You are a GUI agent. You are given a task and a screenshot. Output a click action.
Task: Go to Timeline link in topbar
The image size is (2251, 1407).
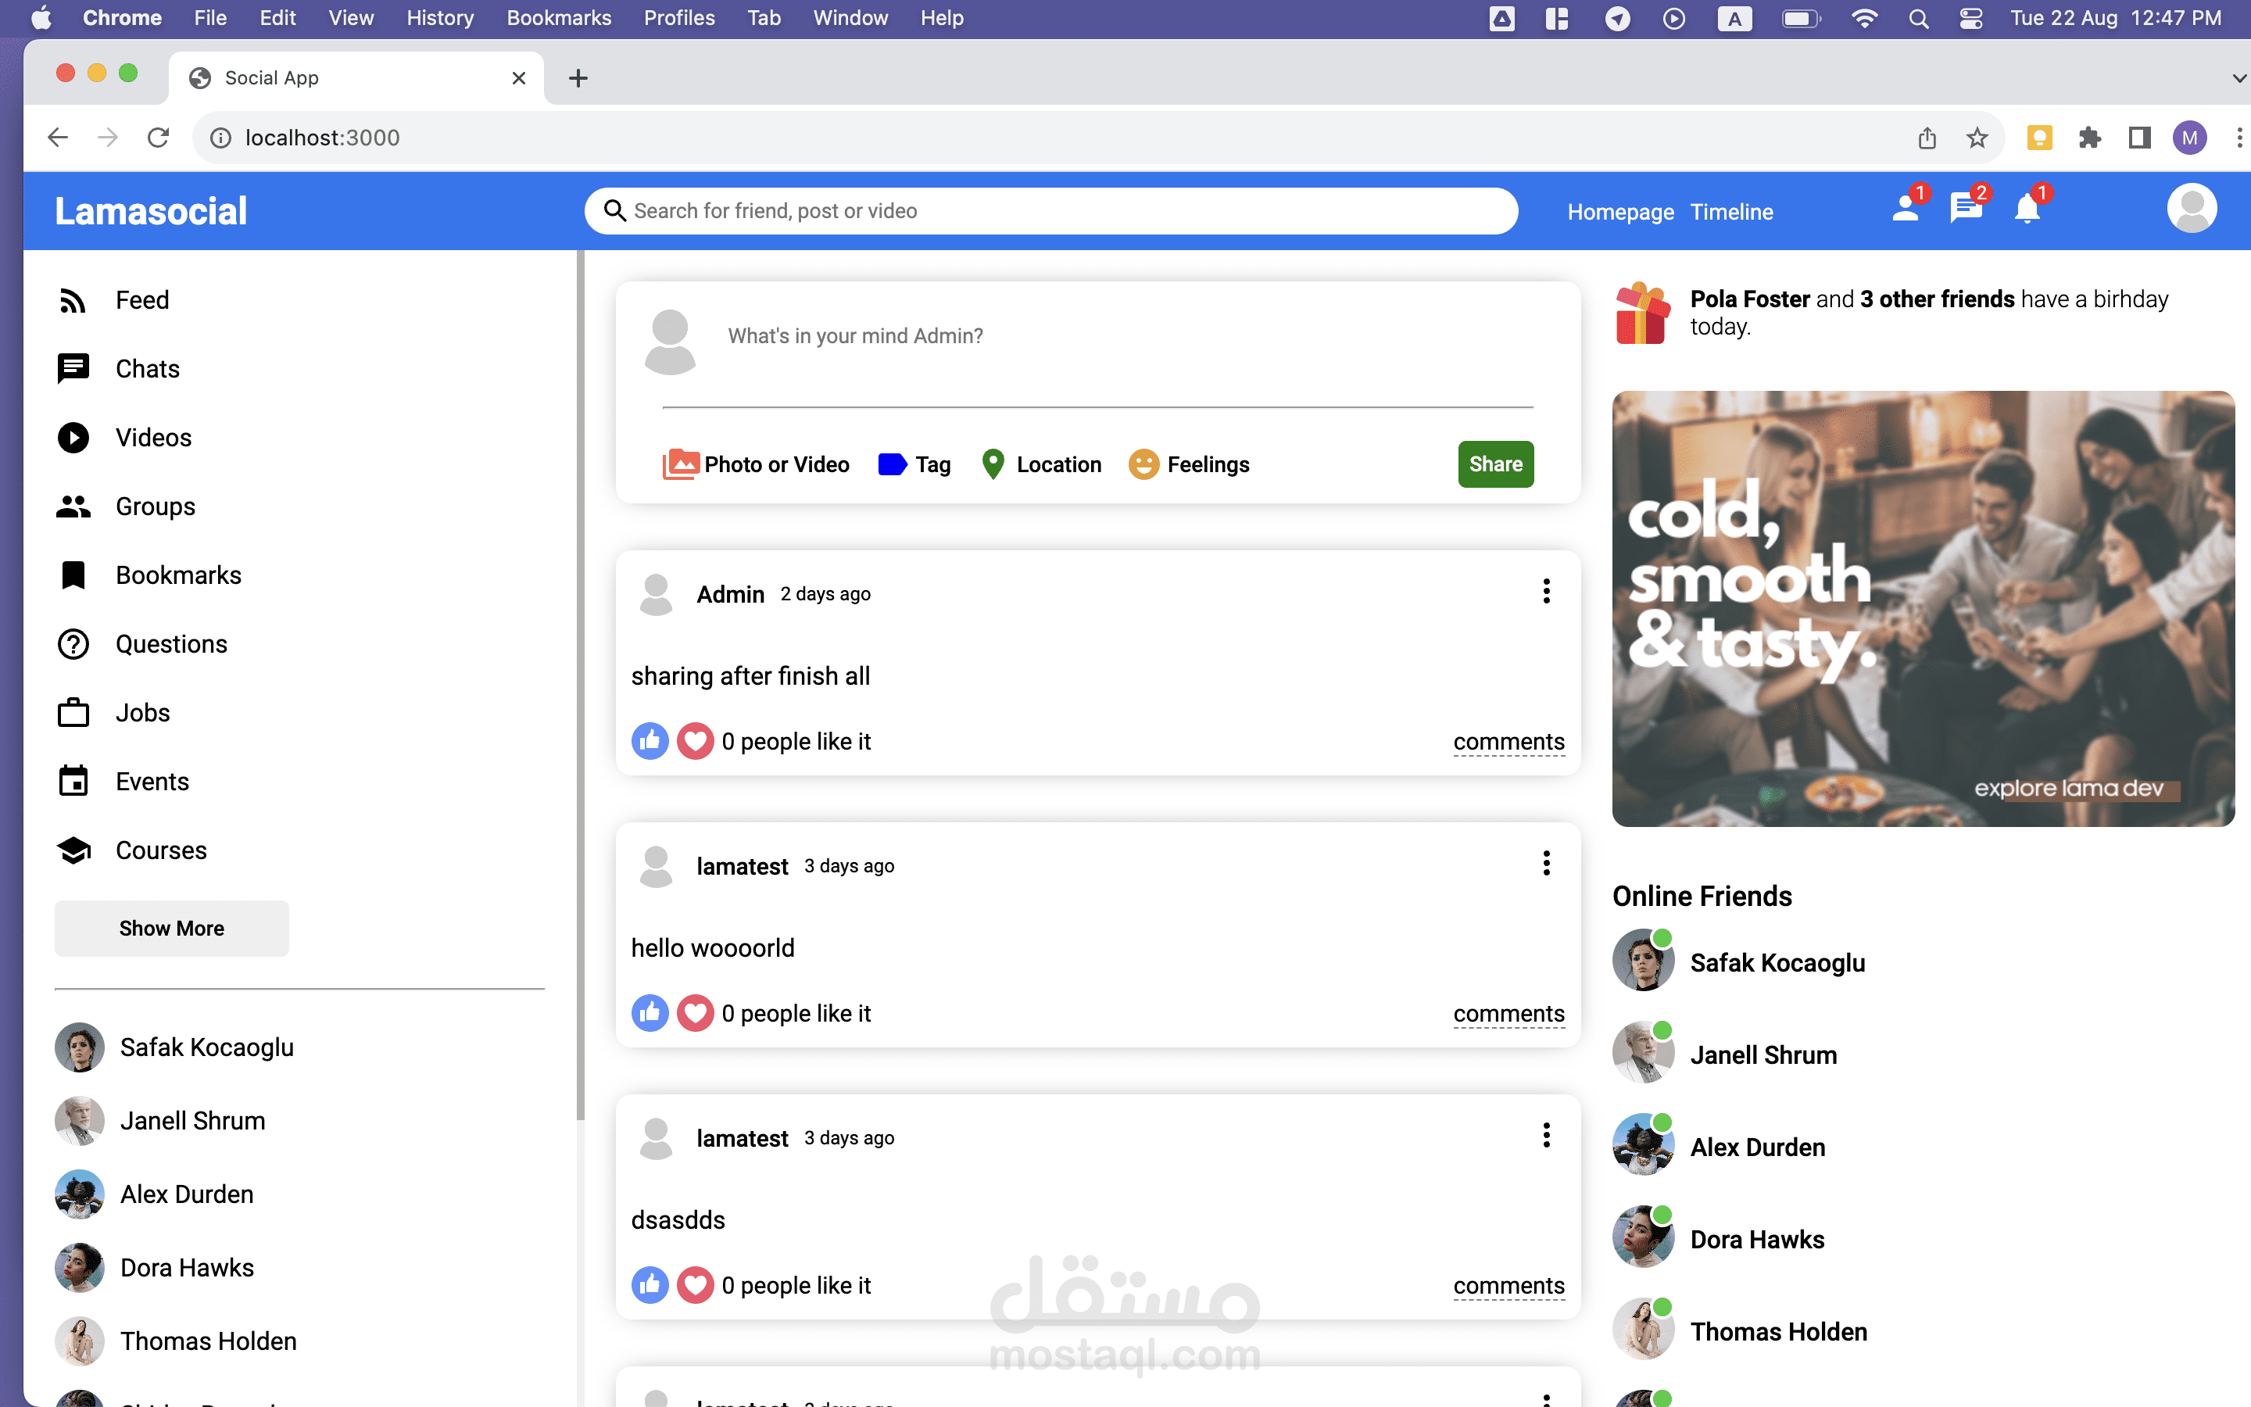[1731, 212]
